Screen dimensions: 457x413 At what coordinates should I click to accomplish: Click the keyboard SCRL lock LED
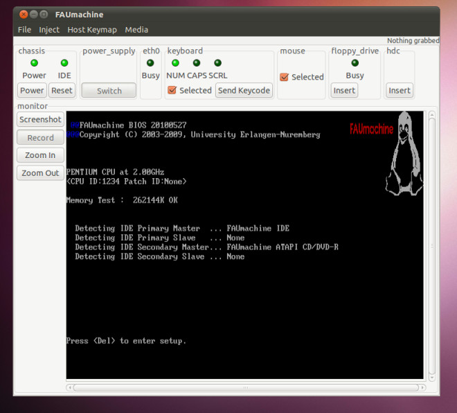217,62
